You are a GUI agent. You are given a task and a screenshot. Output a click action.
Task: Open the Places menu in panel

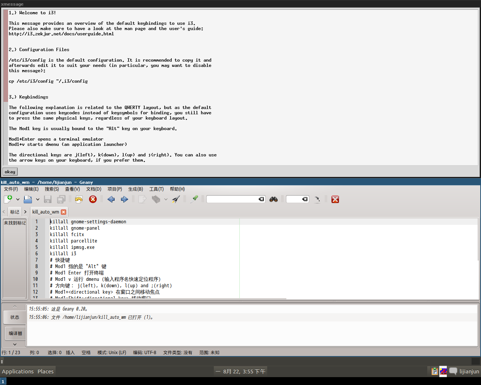pos(45,371)
